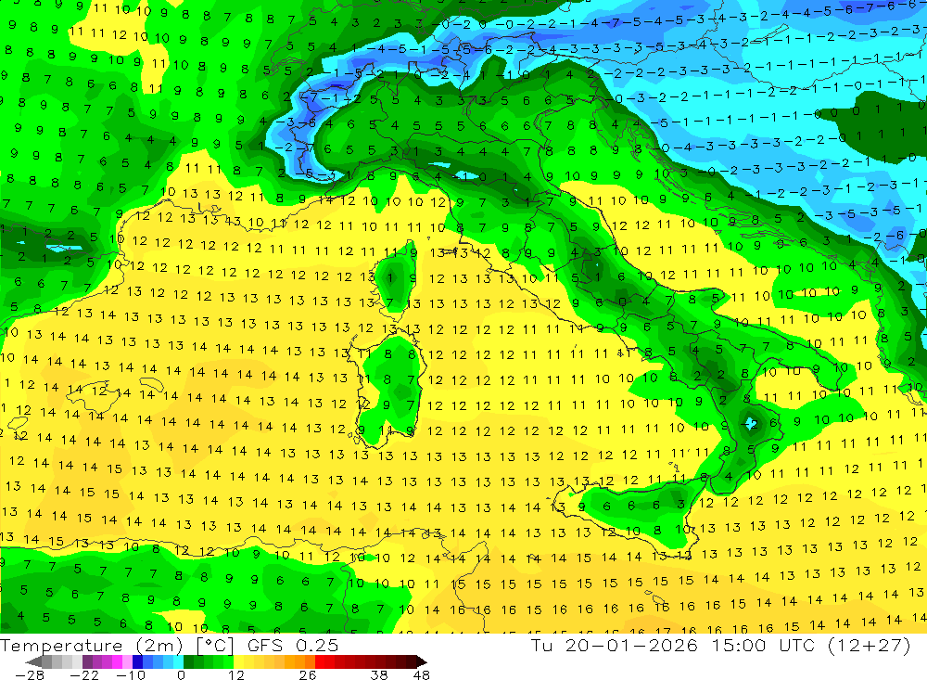The width and height of the screenshot is (927, 680).
Task: Click the '15:00 UTC' time text
Action: coord(763,645)
